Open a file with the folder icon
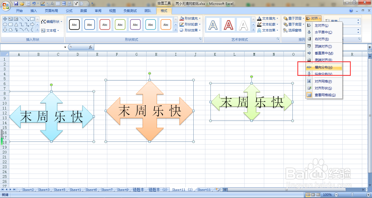The image size is (372, 198). pyautogui.click(x=22, y=4)
